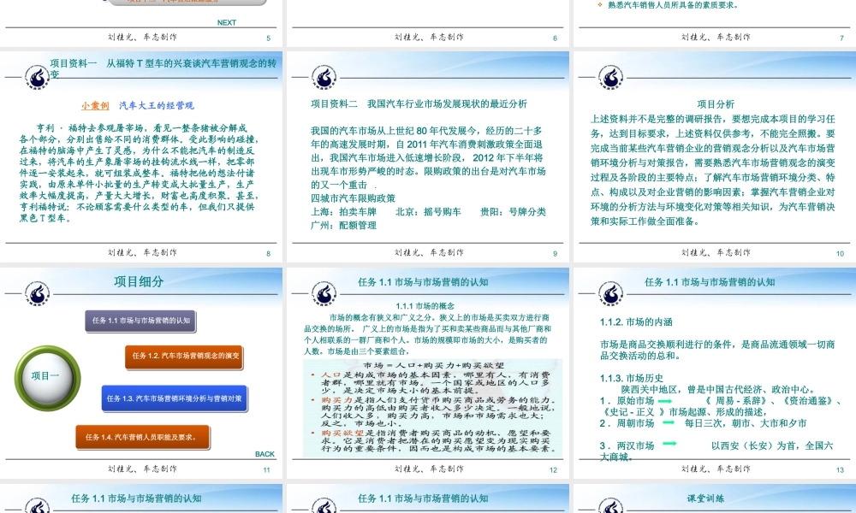The width and height of the screenshot is (856, 513).
Task: Click the phoenix logo on the 项目细分 slide
Action: coord(37,293)
